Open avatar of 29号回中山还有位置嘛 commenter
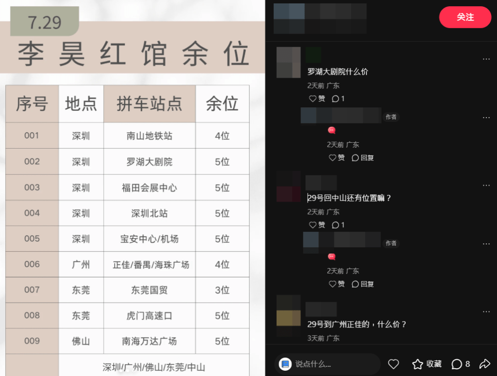Viewport: 497px width, 376px height. tap(288, 187)
